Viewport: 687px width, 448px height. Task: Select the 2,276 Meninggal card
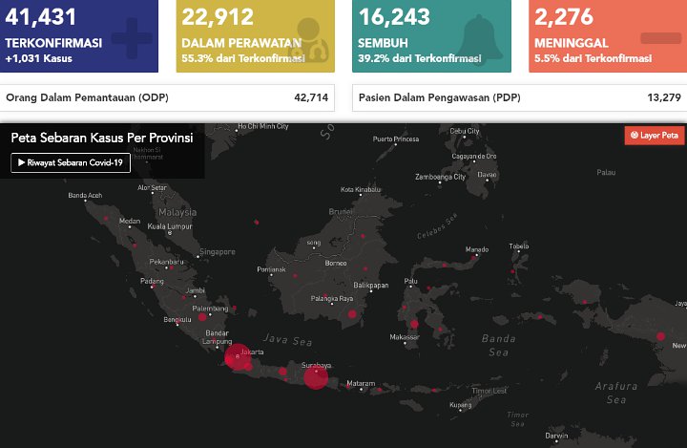[608, 36]
